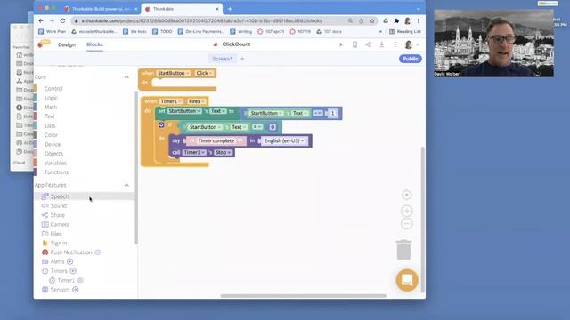Open the TODO bookmark
Image resolution: width=570 pixels, height=320 pixels.
[x=162, y=32]
